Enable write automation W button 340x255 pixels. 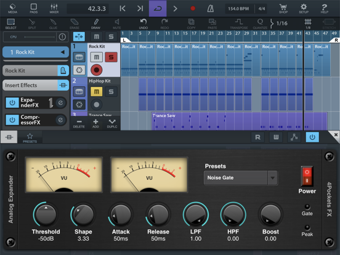(x=276, y=137)
